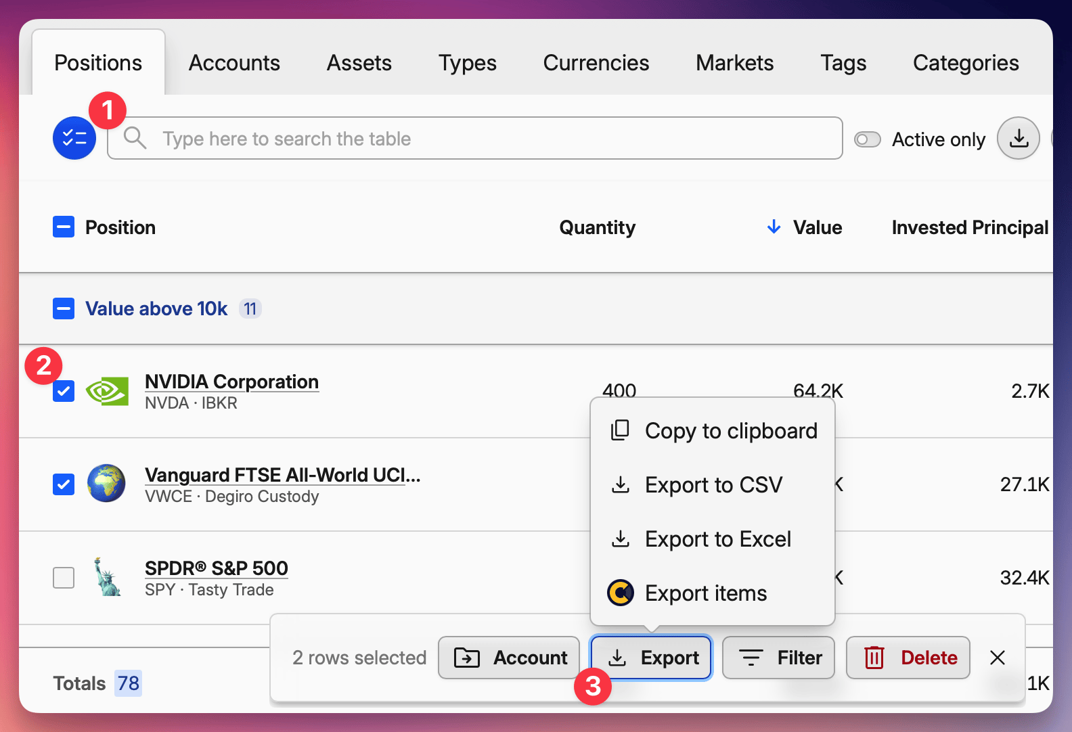Open the Export dropdown button

click(x=651, y=658)
